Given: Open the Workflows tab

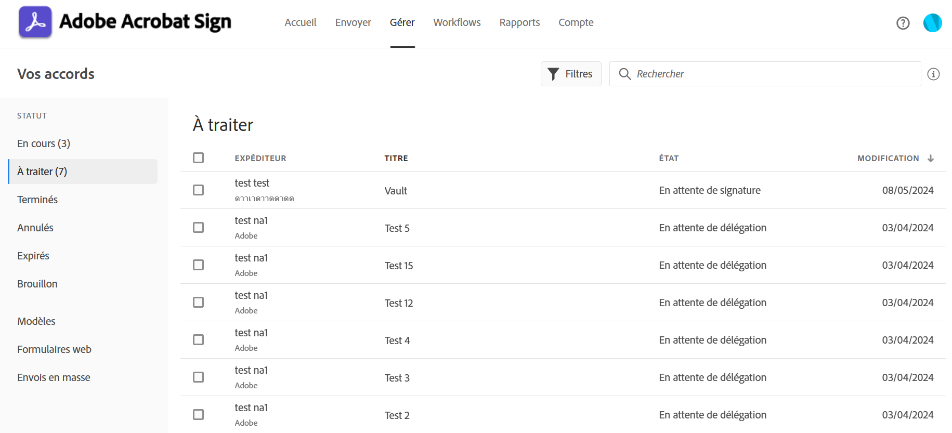Looking at the screenshot, I should tap(457, 22).
